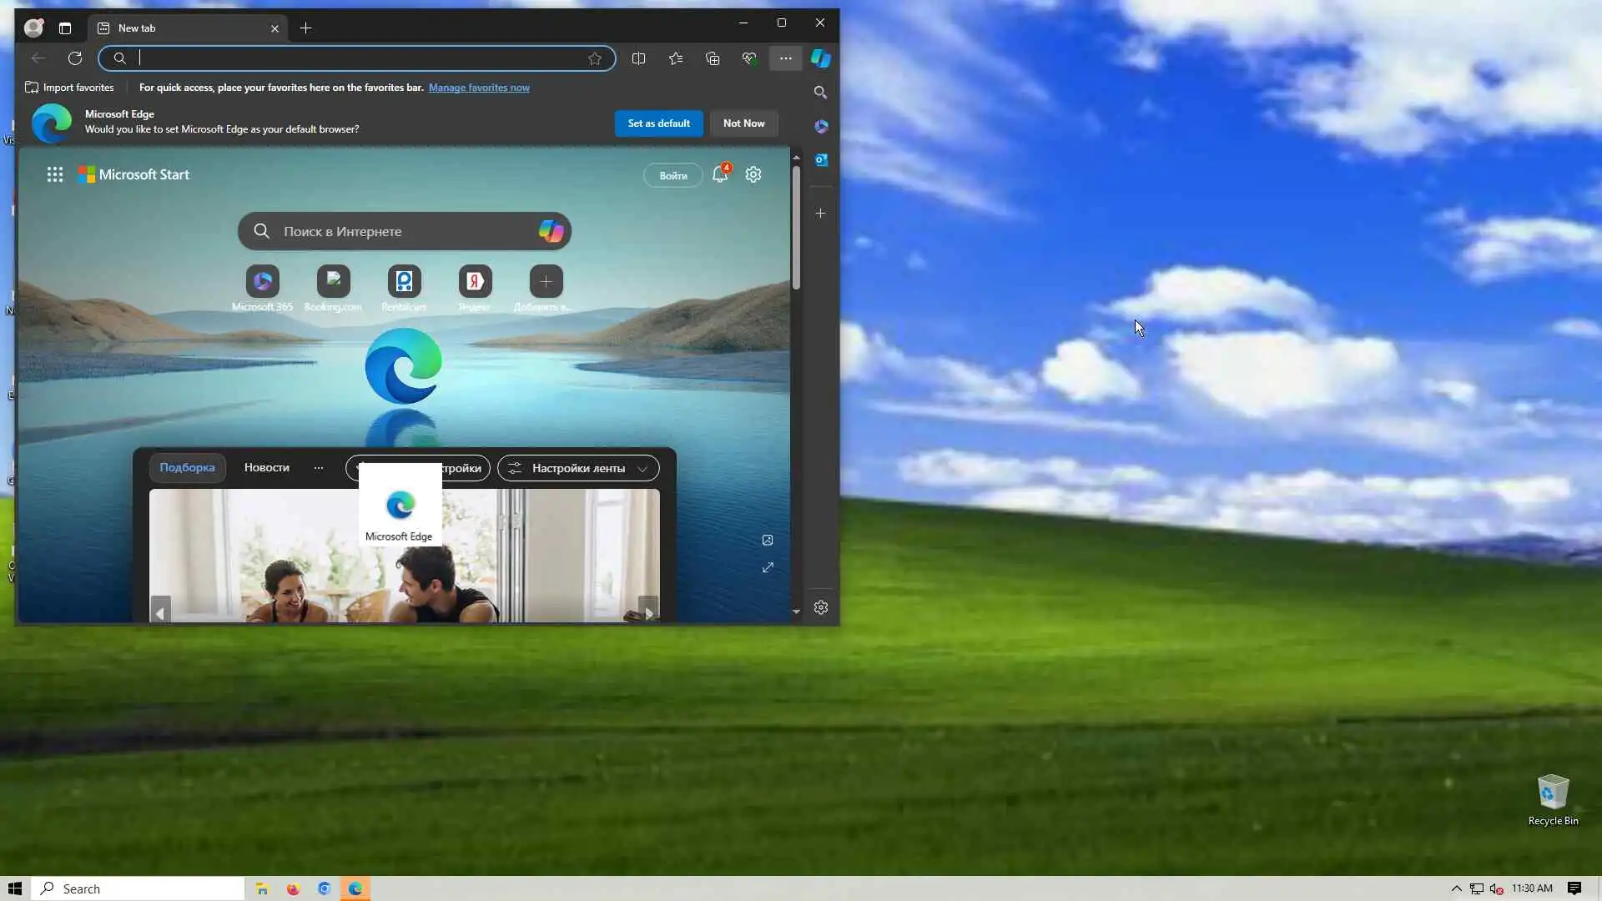1602x901 pixels.
Task: Open the Manage favorites now link
Action: (x=479, y=88)
